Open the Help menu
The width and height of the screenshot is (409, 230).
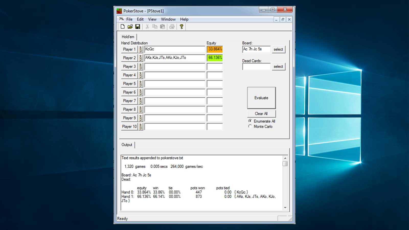pos(184,19)
